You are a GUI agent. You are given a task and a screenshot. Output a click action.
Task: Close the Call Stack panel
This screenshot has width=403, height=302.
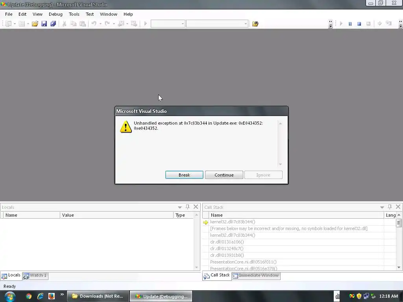(398, 207)
